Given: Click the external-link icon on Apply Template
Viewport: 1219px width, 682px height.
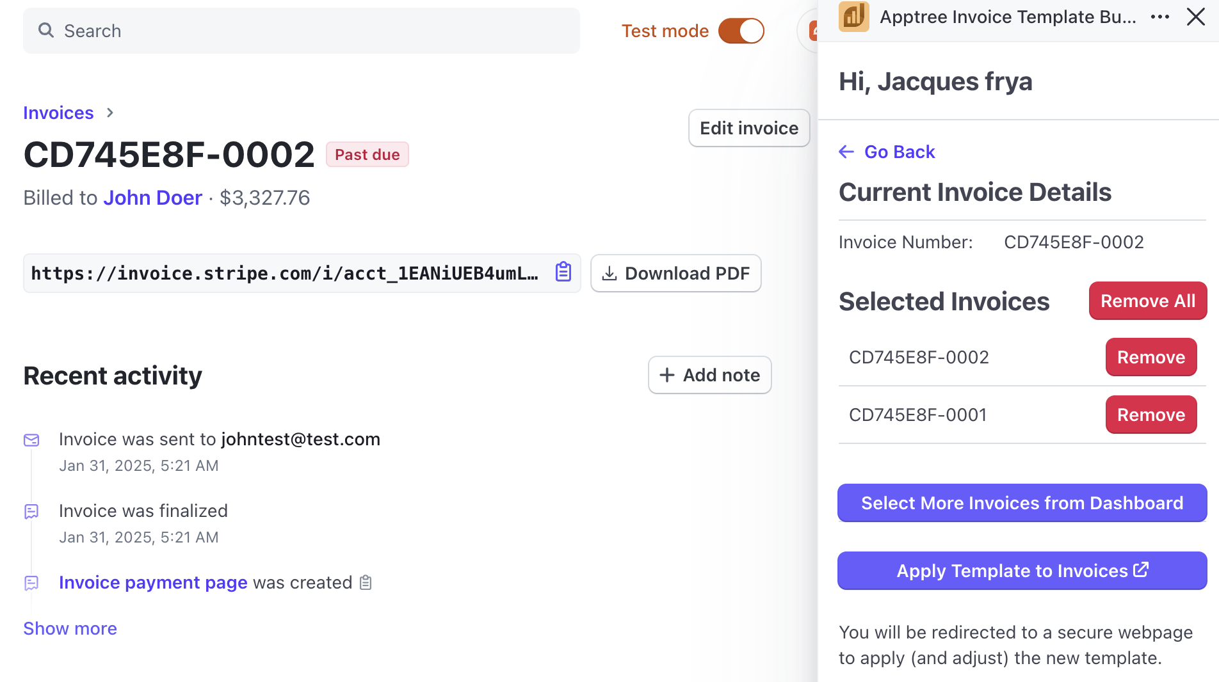Looking at the screenshot, I should [x=1140, y=569].
